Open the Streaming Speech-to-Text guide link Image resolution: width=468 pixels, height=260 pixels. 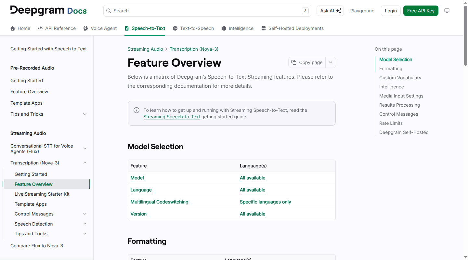(x=172, y=117)
